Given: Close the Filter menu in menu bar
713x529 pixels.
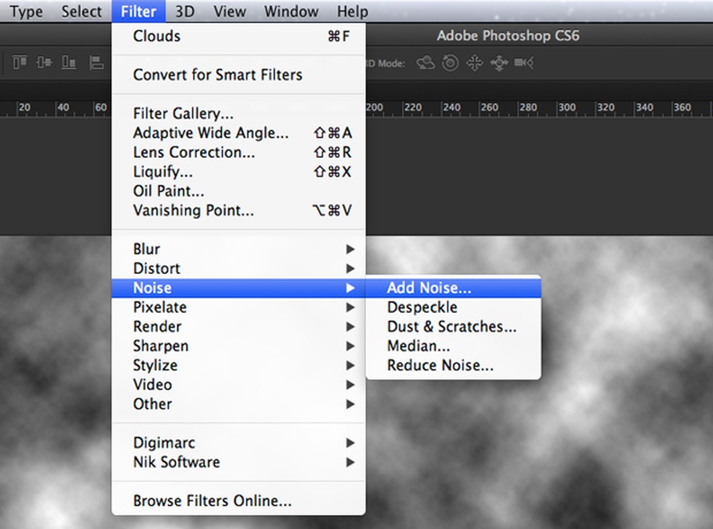Looking at the screenshot, I should 138,12.
